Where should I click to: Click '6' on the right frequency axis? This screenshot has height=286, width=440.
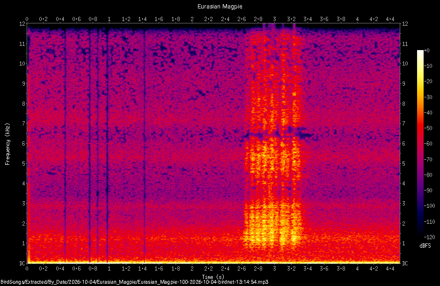click(x=403, y=143)
